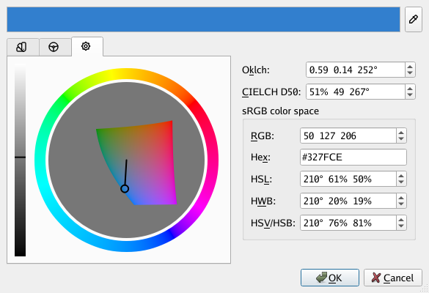Click the large blue color preview bar

(x=204, y=19)
